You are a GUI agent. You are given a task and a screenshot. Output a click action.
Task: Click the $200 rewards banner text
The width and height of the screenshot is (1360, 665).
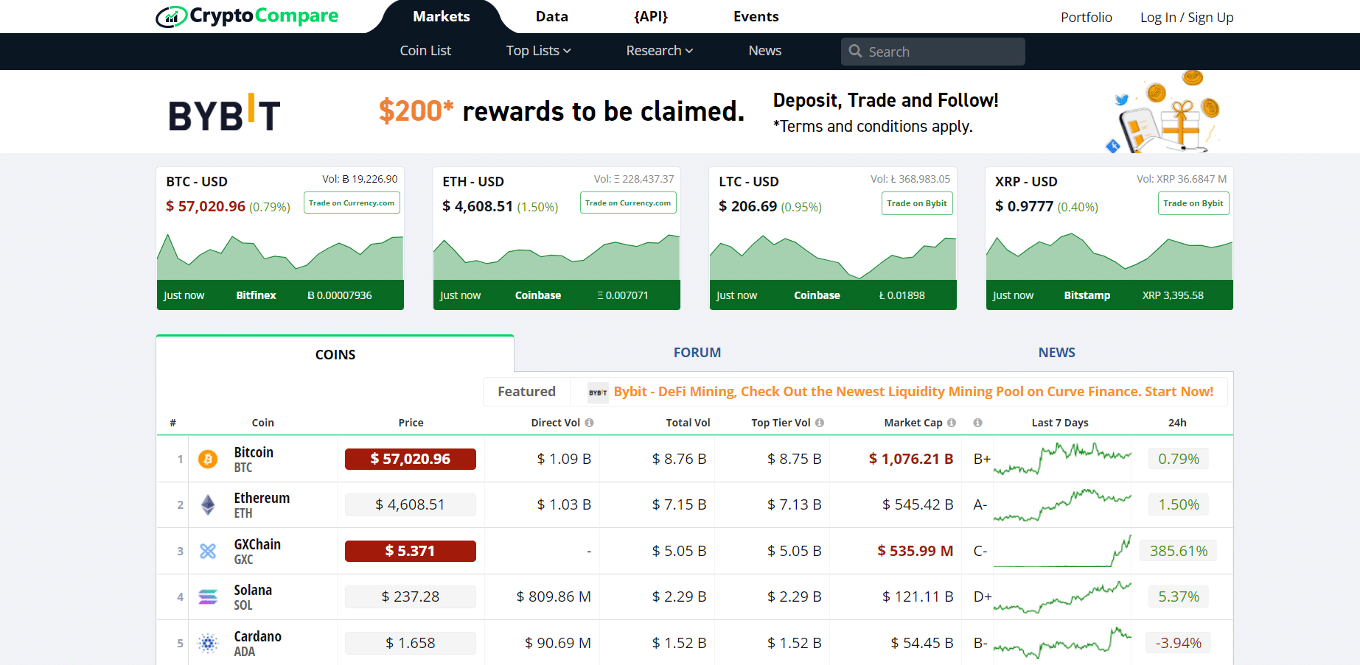point(561,111)
